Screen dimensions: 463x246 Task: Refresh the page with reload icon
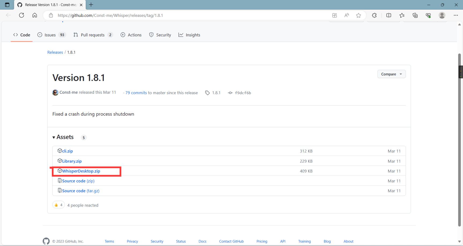pos(21,15)
